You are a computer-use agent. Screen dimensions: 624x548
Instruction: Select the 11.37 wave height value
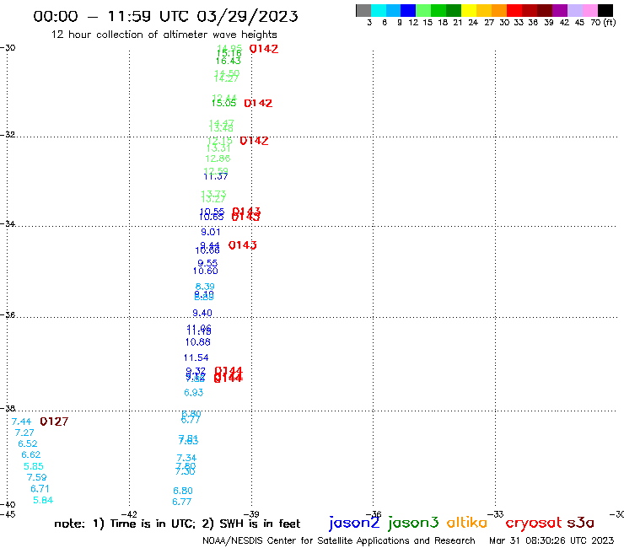click(216, 176)
